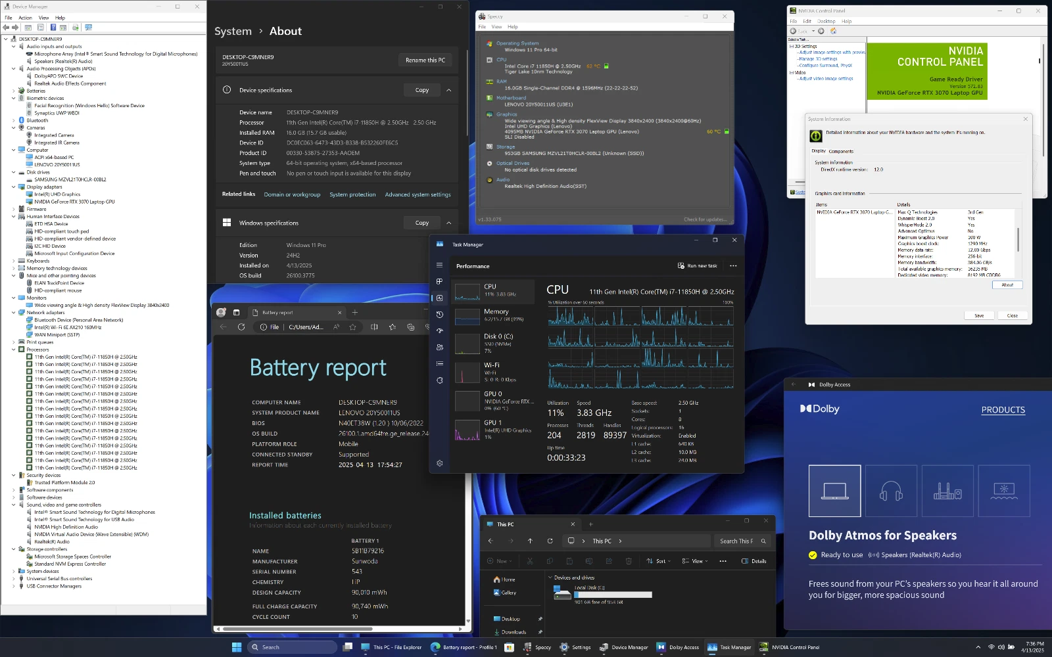Click Speccy Check for updates link

[x=705, y=219]
